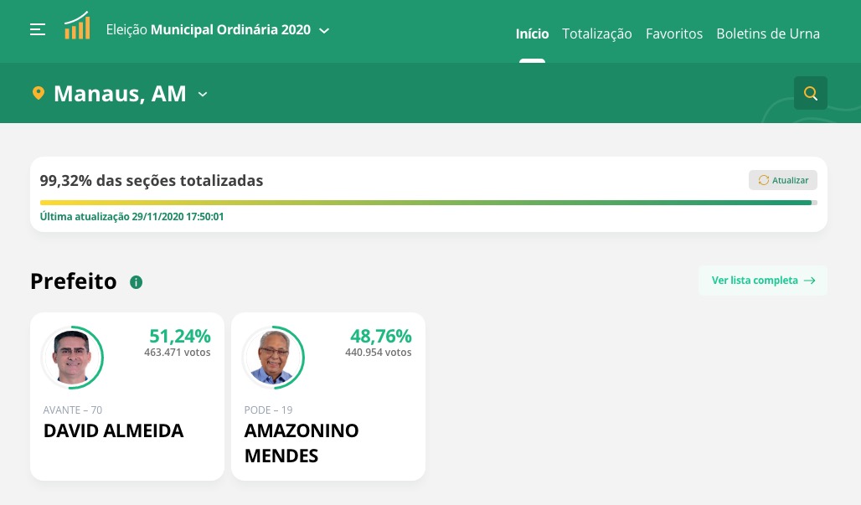Viewport: 861px width, 505px height.
Task: Click the arrow icon after Ver lista completa
Action: [x=809, y=281]
